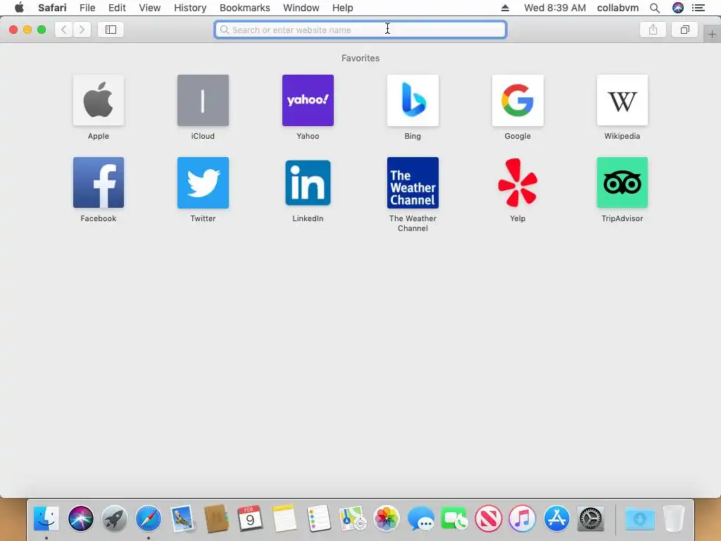Viewport: 721px width, 541px height.
Task: Open Calendar in the Dock
Action: tap(250, 518)
